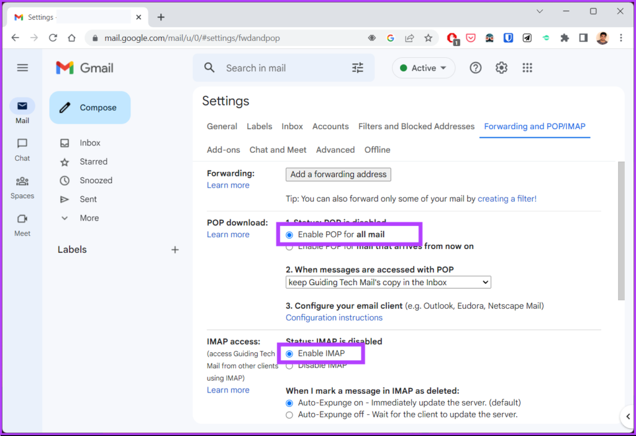Switch to the Advanced tab
The width and height of the screenshot is (636, 436).
tap(335, 150)
